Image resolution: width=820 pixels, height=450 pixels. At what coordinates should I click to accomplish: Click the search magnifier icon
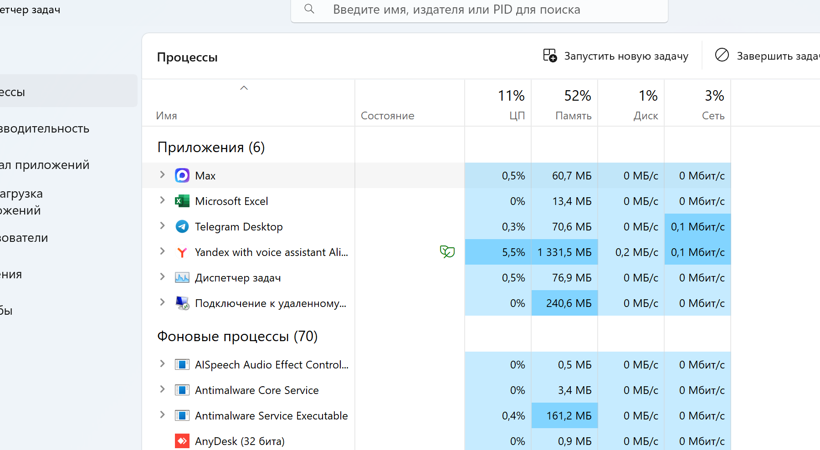[x=309, y=9]
